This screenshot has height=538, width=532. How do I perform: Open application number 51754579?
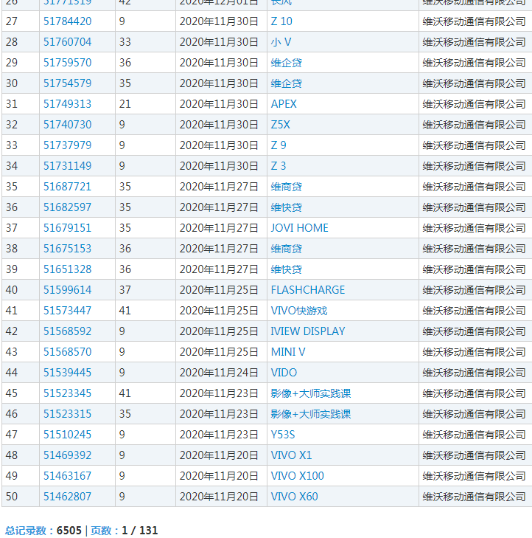67,83
